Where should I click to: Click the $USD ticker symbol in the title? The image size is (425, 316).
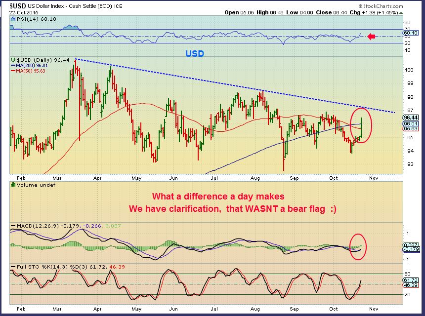coord(17,6)
